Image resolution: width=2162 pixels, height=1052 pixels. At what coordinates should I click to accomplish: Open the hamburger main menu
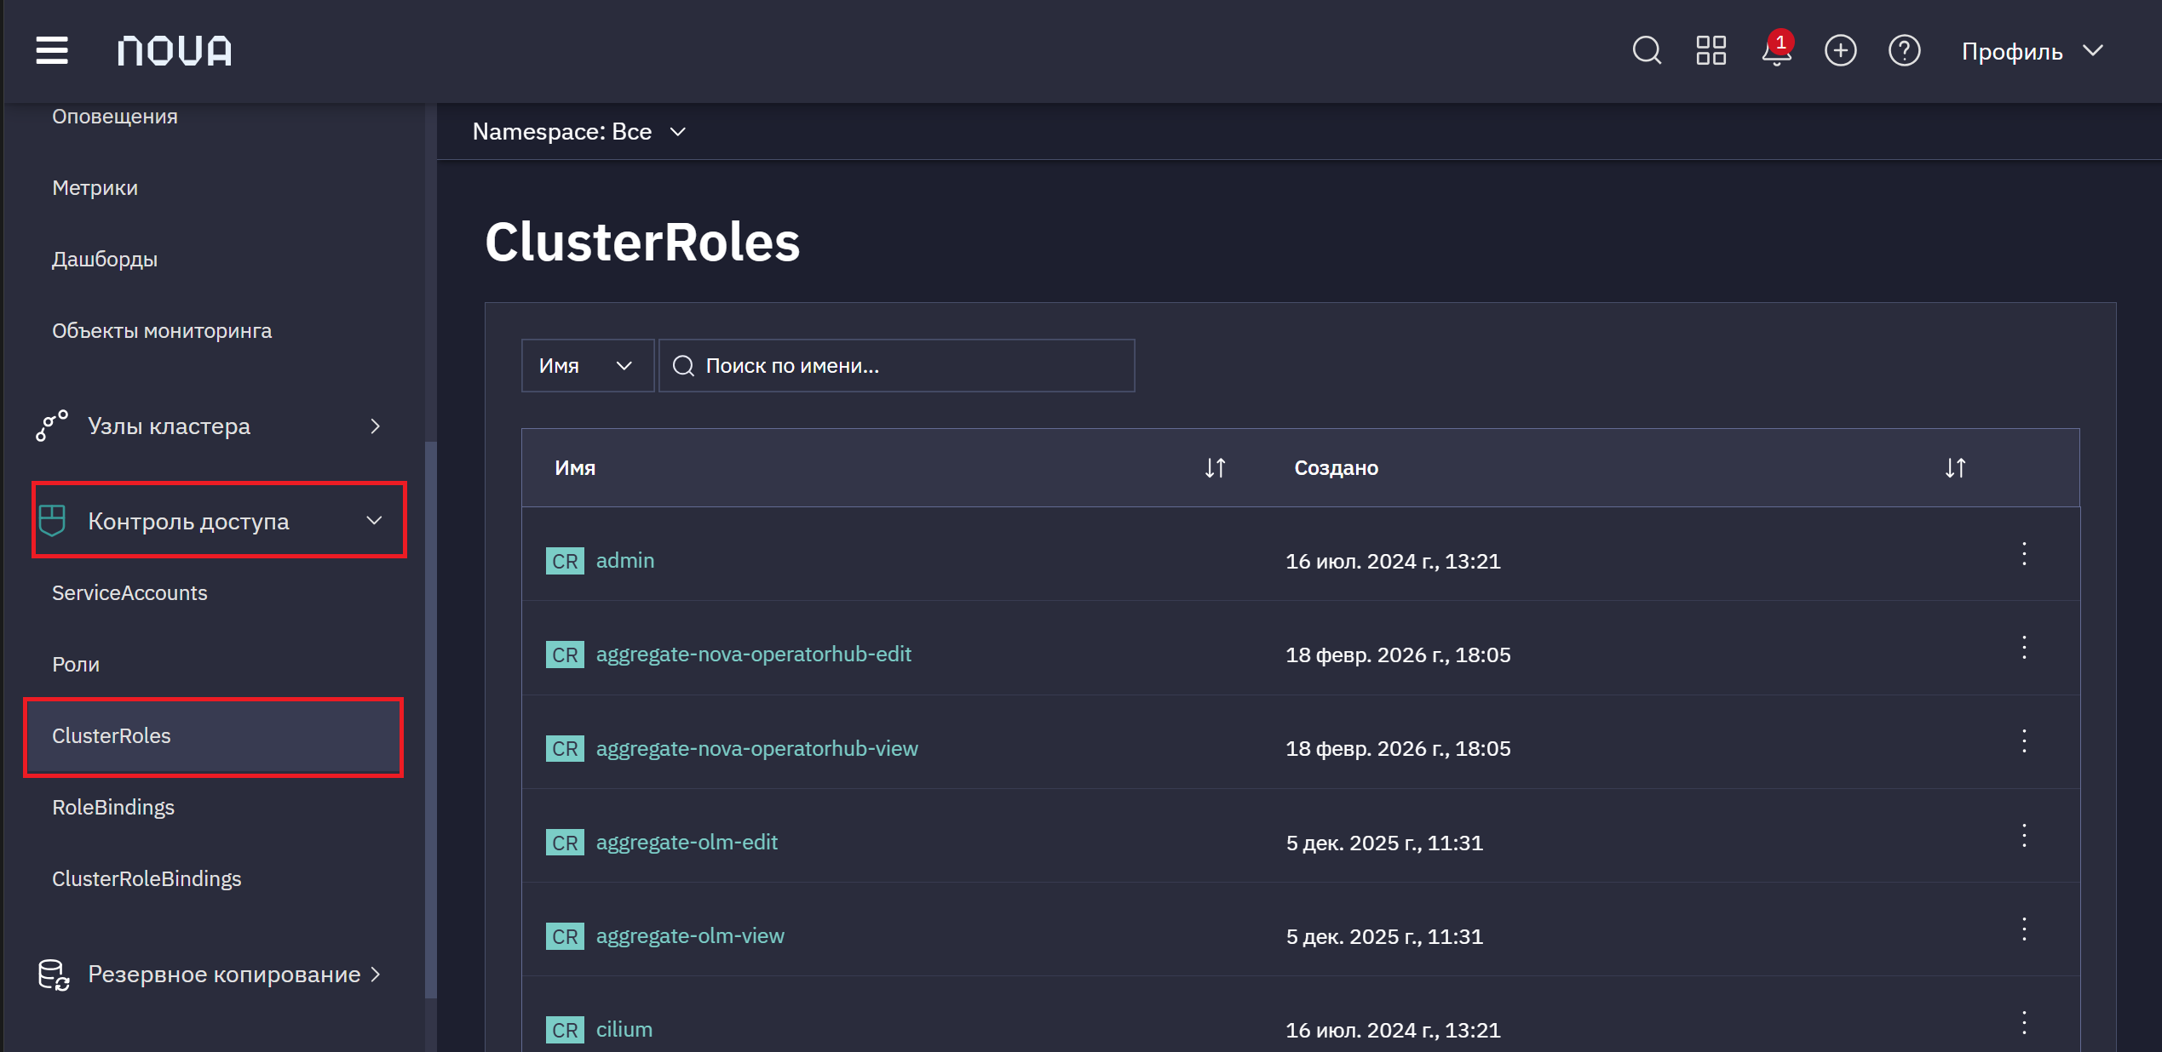(x=52, y=50)
